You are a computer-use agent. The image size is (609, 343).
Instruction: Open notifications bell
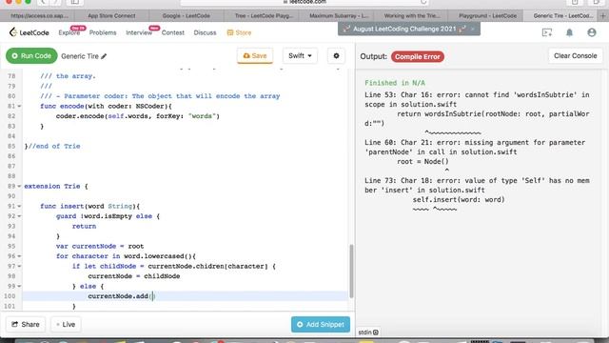tap(569, 32)
